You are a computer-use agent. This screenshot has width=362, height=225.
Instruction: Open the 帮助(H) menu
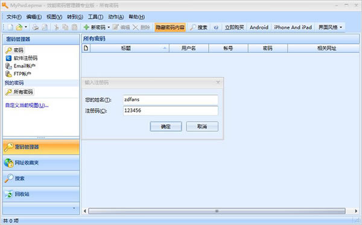(x=137, y=17)
